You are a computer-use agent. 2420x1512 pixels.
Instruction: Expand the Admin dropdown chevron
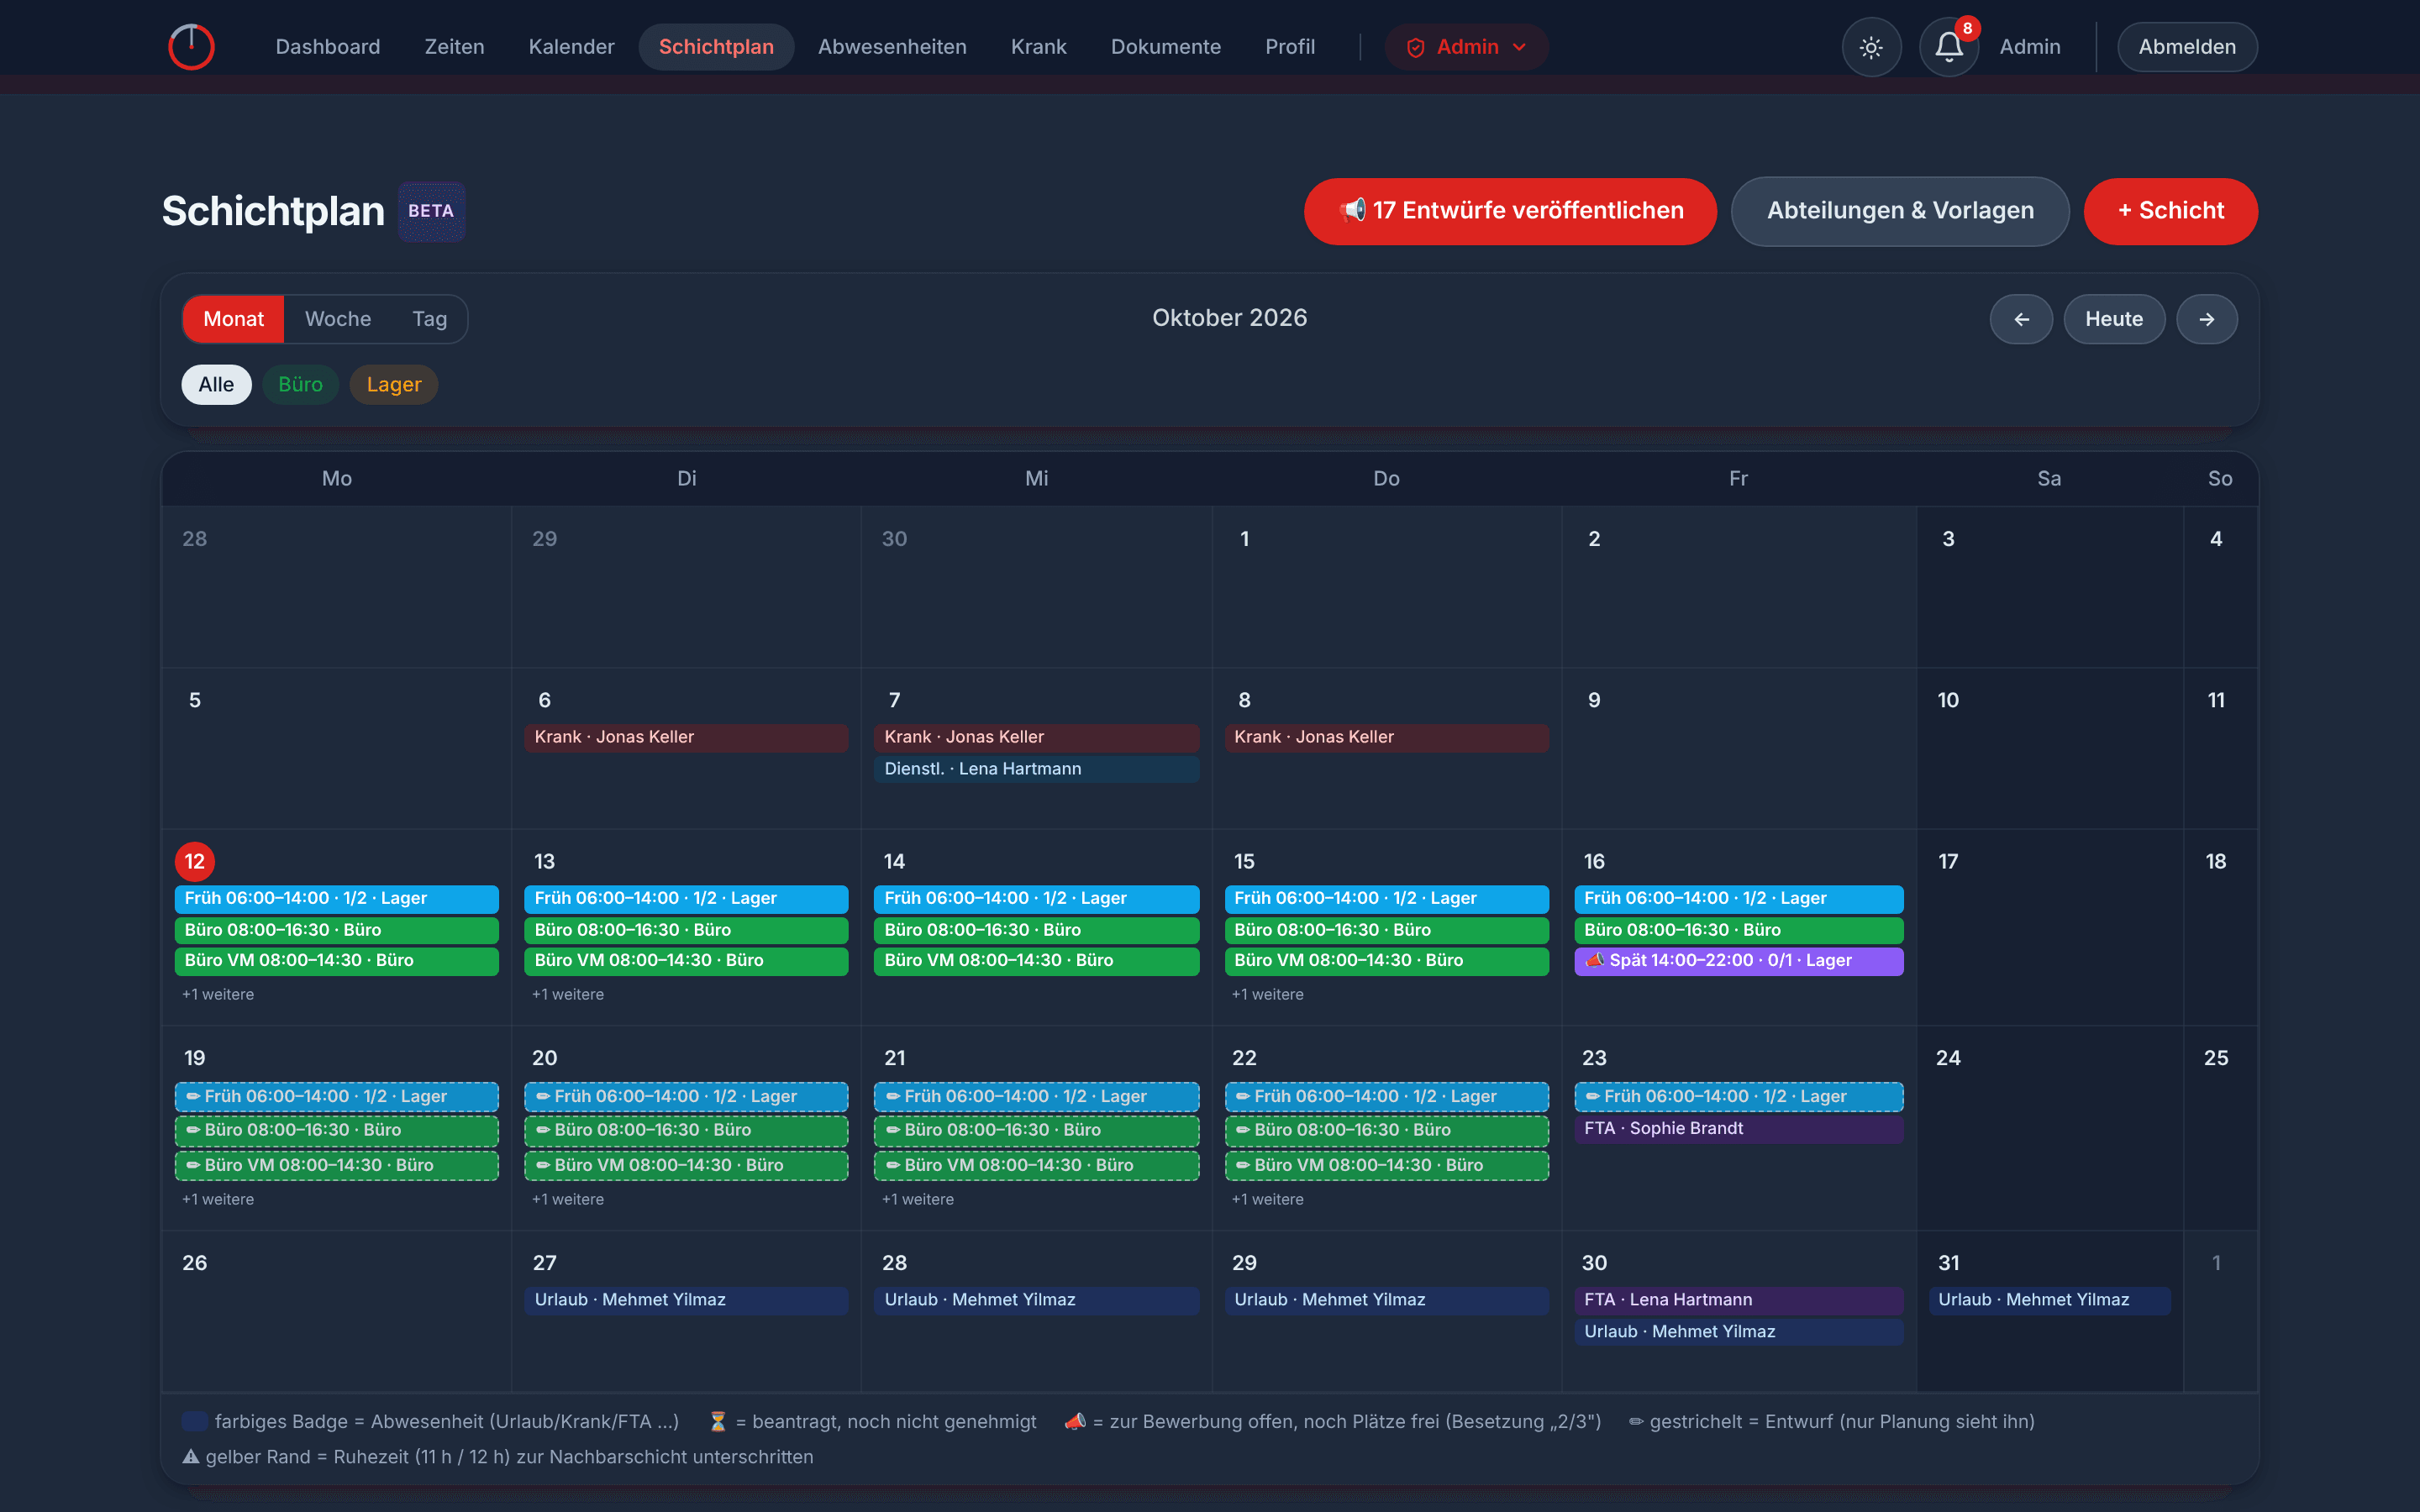[x=1519, y=47]
